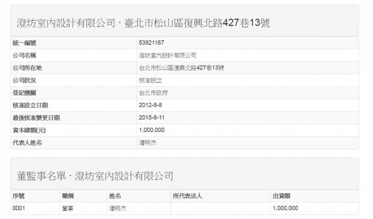The image size is (373, 219).
Task: Click the 公司狀況 label
Action: click(x=24, y=80)
